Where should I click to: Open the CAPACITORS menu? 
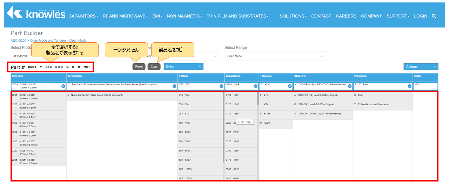point(83,16)
